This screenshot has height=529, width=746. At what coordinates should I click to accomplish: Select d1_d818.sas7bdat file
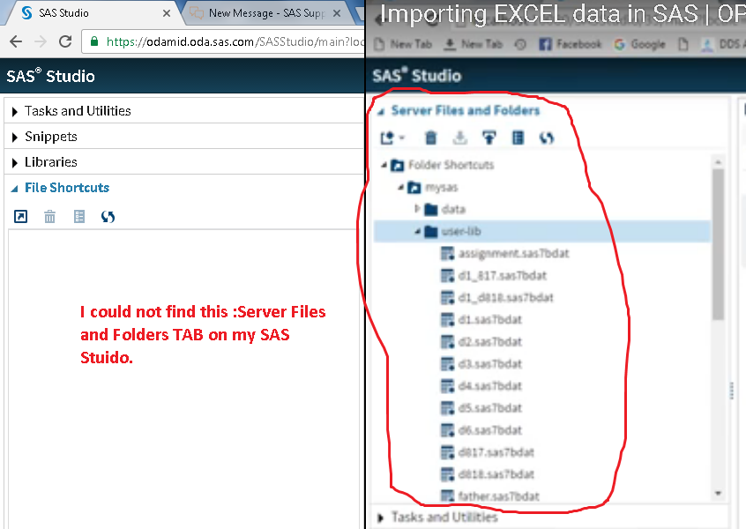[x=505, y=298]
